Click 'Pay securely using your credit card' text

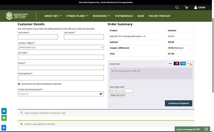coord(126,71)
